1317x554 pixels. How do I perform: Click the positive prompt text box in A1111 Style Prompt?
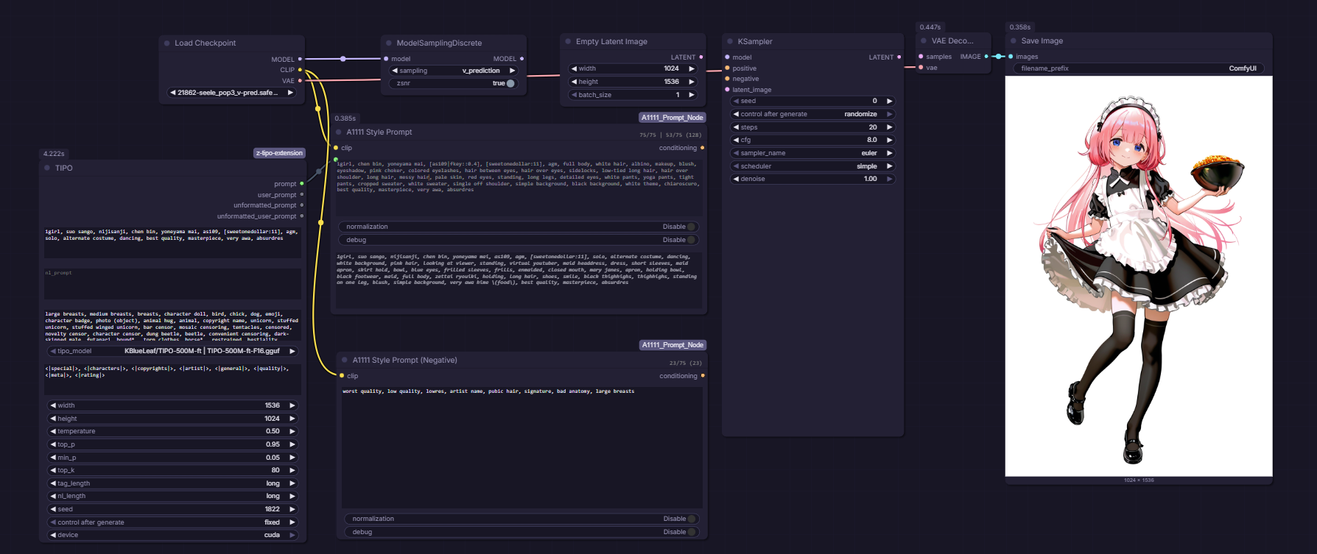pyautogui.click(x=519, y=188)
